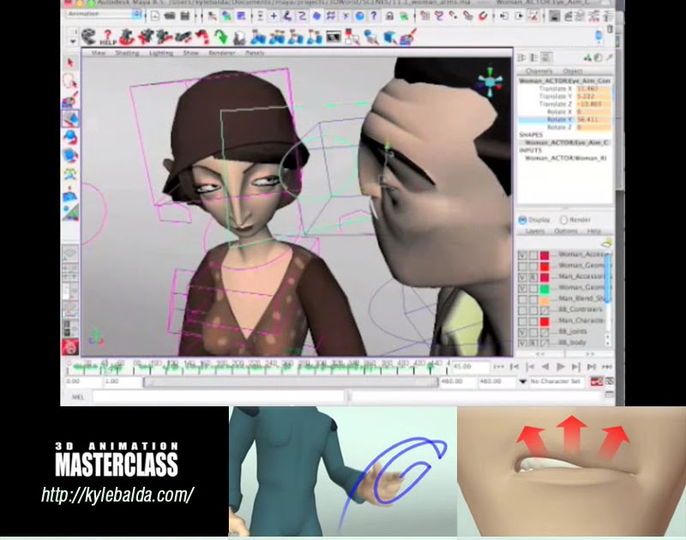The height and width of the screenshot is (540, 686).
Task: Click the save scene disk icon
Action: (x=185, y=16)
